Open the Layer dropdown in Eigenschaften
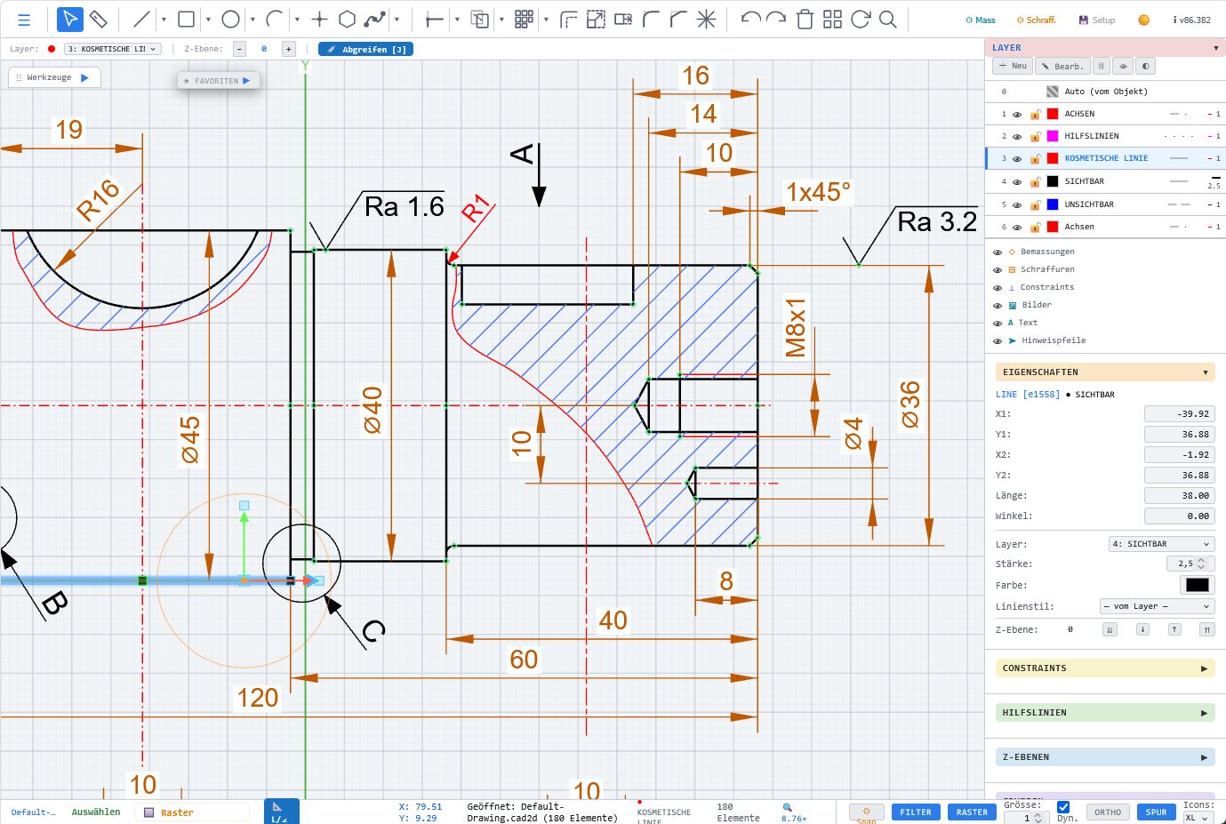 pos(1161,544)
